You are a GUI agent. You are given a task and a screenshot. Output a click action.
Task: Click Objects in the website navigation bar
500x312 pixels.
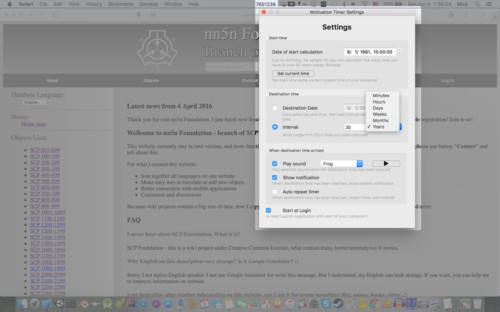(151, 80)
